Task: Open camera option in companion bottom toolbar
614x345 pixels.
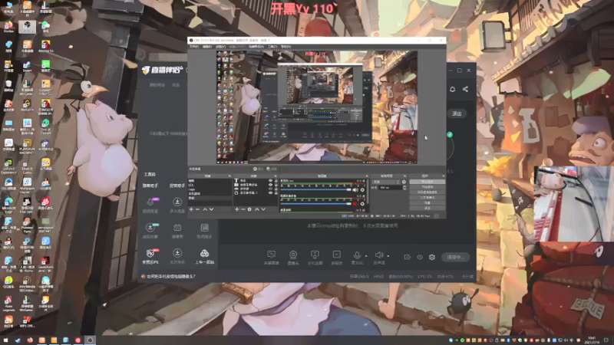Action: pyautogui.click(x=293, y=257)
